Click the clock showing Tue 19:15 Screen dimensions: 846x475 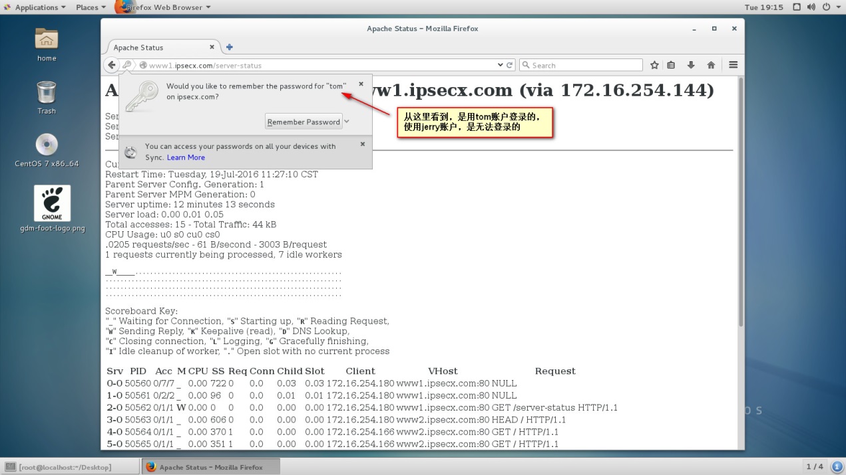click(764, 7)
